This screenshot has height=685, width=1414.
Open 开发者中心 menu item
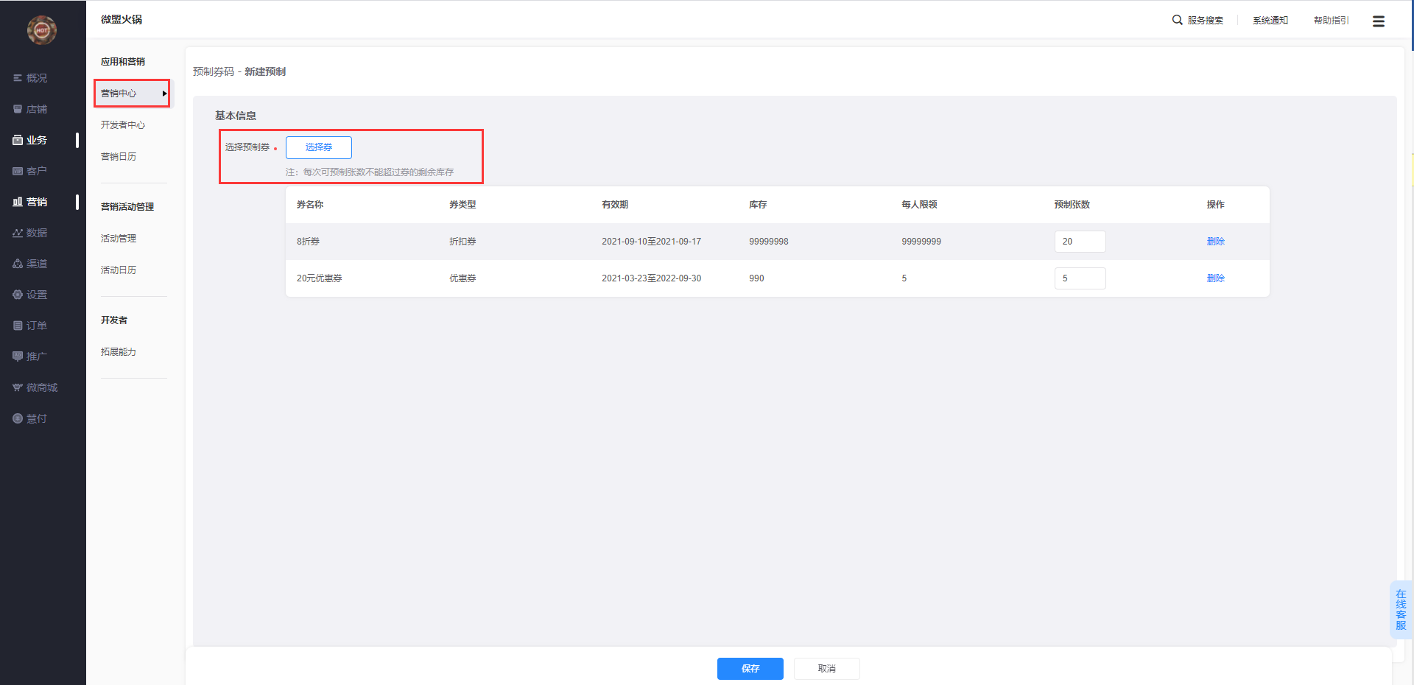(123, 125)
